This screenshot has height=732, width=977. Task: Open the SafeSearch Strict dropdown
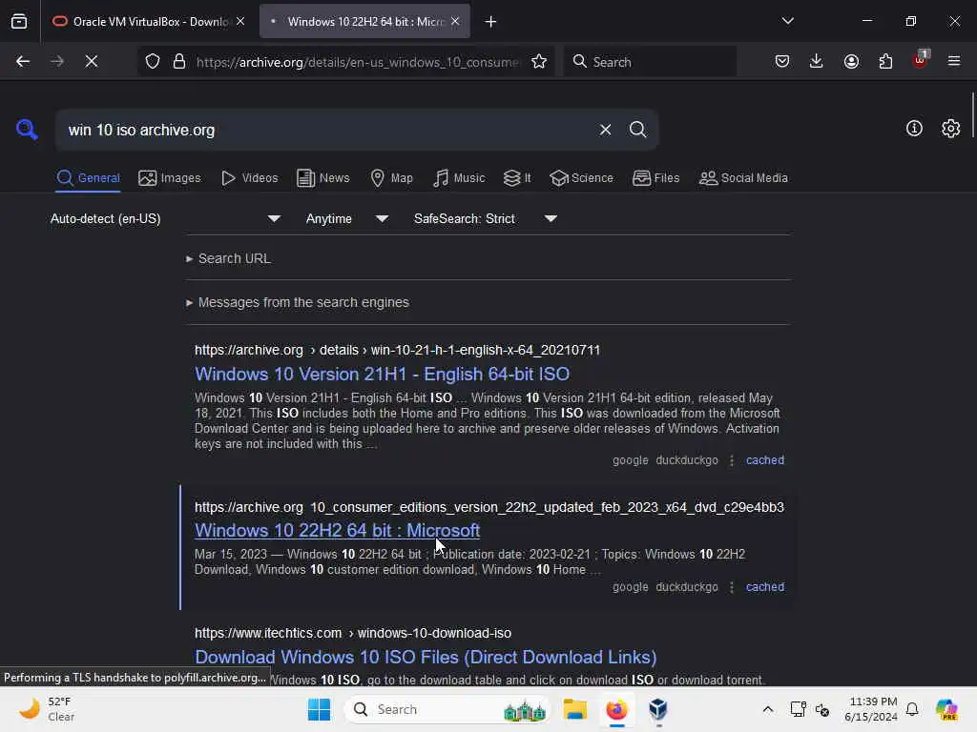pos(485,218)
